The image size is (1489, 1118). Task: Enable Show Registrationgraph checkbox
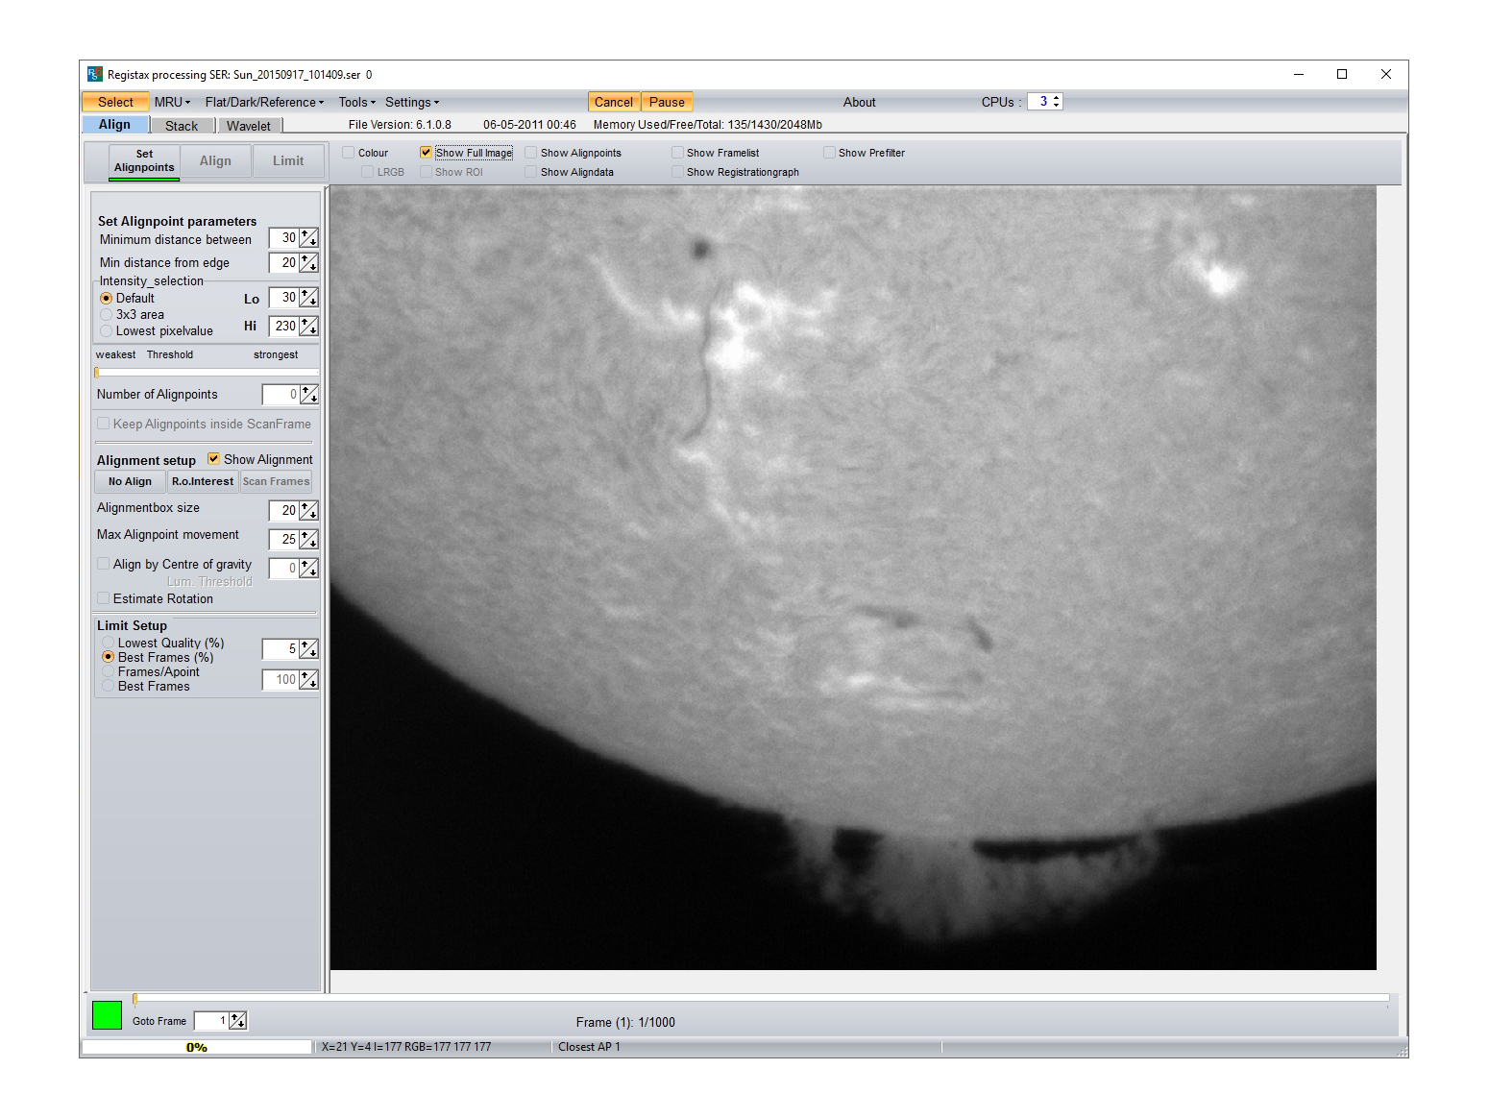coord(677,172)
